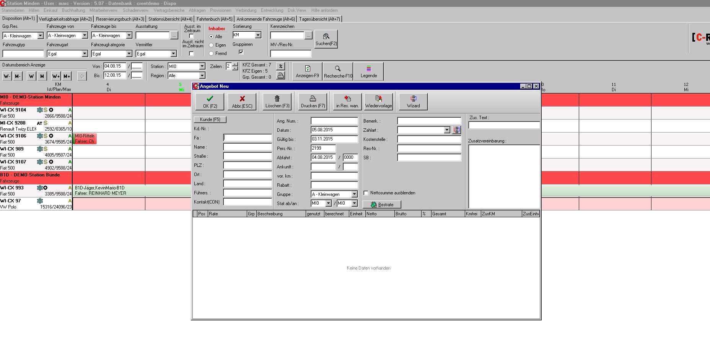The height and width of the screenshot is (341, 710).
Task: Click the Suchen (F2) binoculars button
Action: 326,39
